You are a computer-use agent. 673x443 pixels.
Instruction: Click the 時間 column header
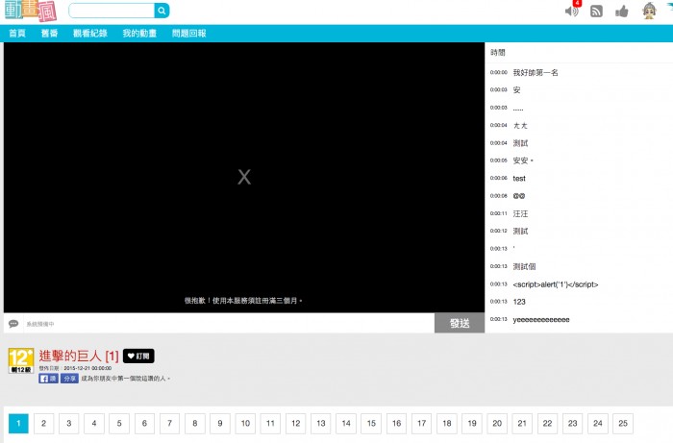(498, 53)
